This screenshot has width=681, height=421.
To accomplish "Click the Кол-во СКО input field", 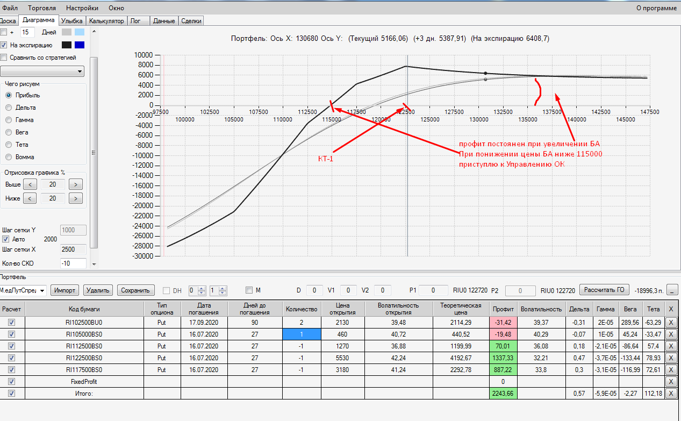I will 74,263.
